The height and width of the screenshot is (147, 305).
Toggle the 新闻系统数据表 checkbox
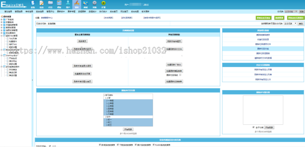pyautogui.click(x=100, y=145)
